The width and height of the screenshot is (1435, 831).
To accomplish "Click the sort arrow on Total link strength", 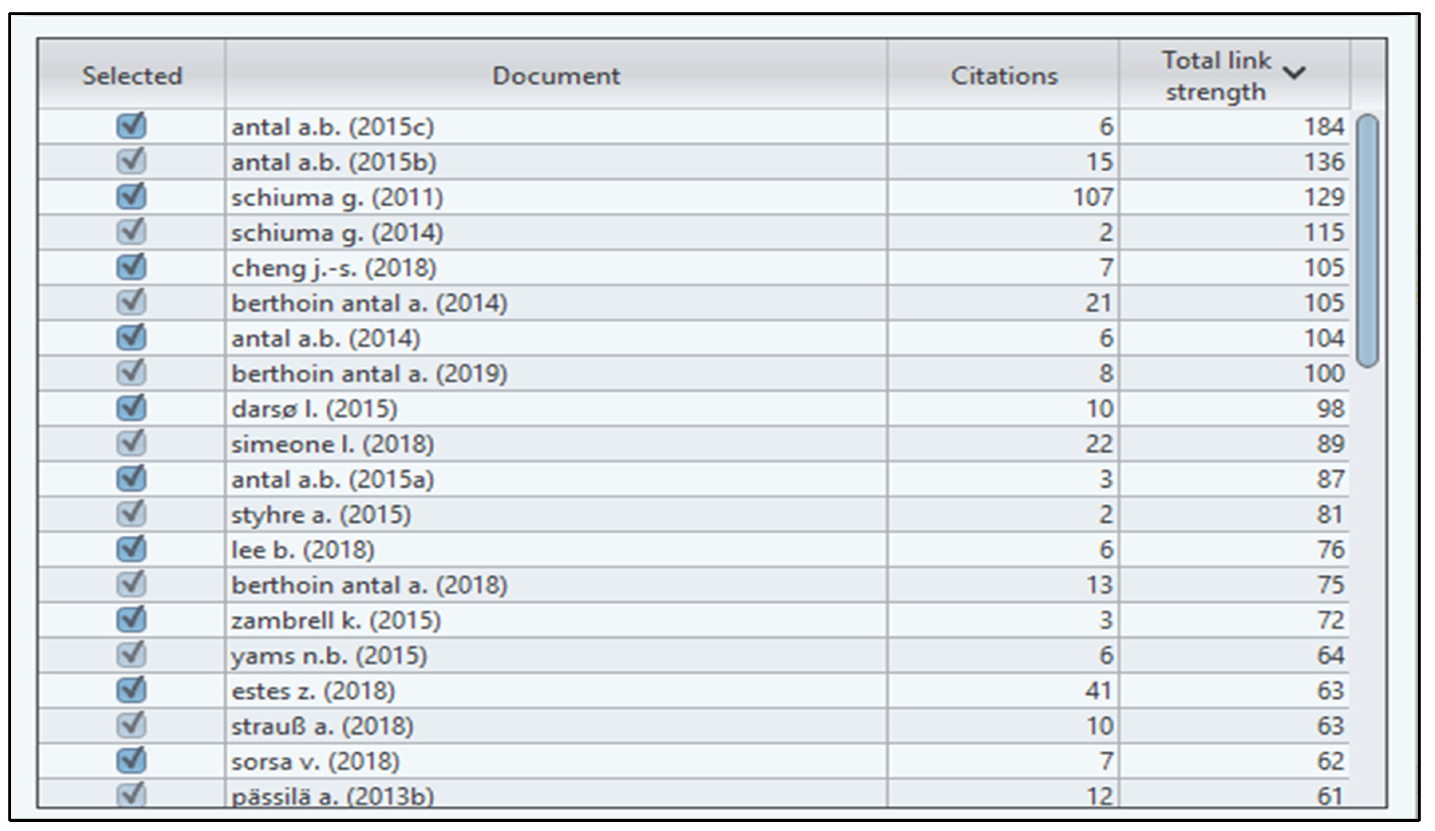I will point(1294,73).
